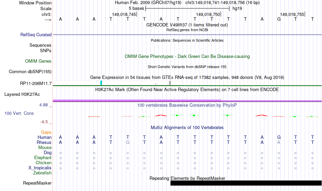The width and height of the screenshot is (322, 191).
Task: Click the G base in Human row
Action: [279, 137]
